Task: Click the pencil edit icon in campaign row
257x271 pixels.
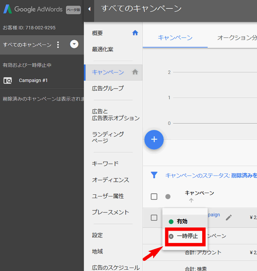Action: point(229,218)
